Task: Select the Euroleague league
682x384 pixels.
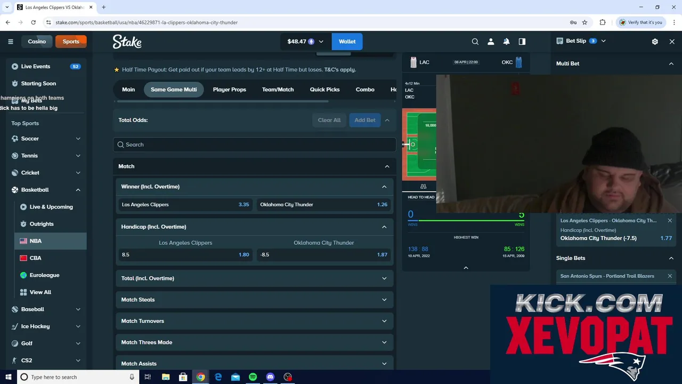Action: [x=51, y=275]
